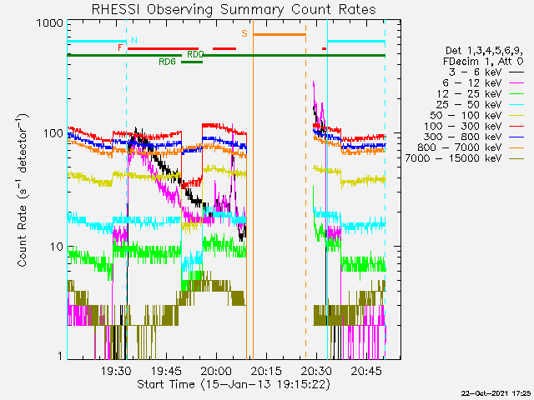Click the 'Det 1,3,4,5,6,9,' legend header
534x400 pixels.
(484, 51)
